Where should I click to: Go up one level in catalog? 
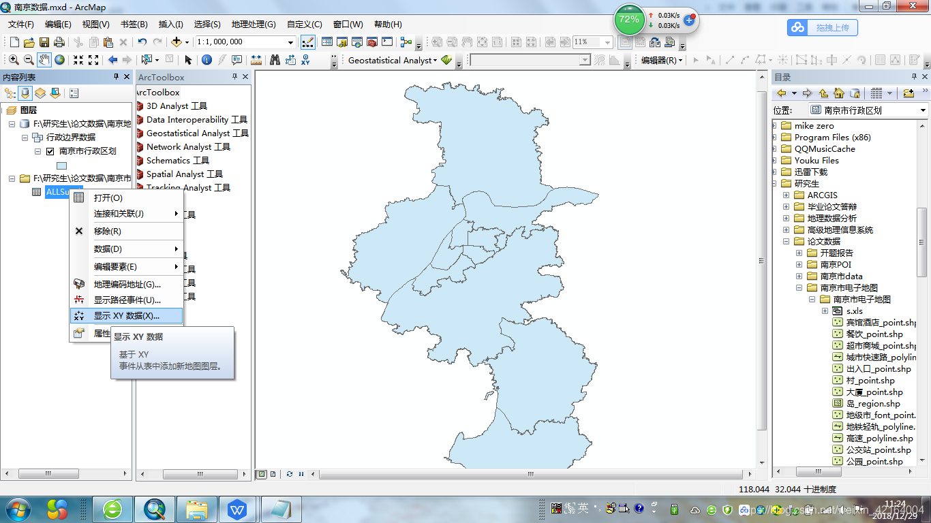click(823, 93)
